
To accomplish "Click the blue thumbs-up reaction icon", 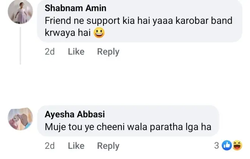I will tap(227, 145).
